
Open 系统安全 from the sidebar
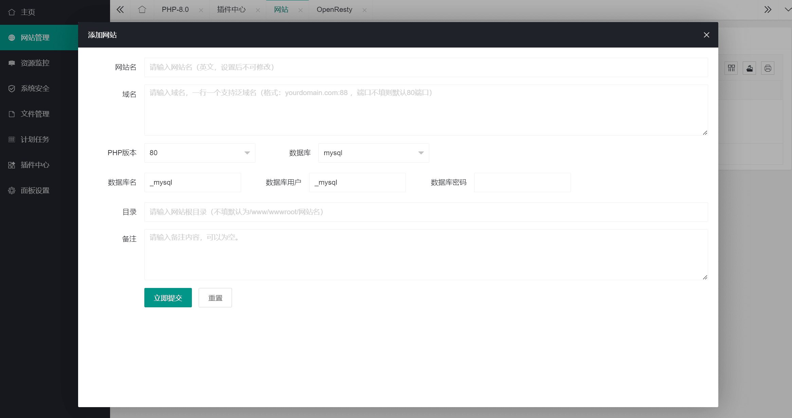[x=35, y=88]
